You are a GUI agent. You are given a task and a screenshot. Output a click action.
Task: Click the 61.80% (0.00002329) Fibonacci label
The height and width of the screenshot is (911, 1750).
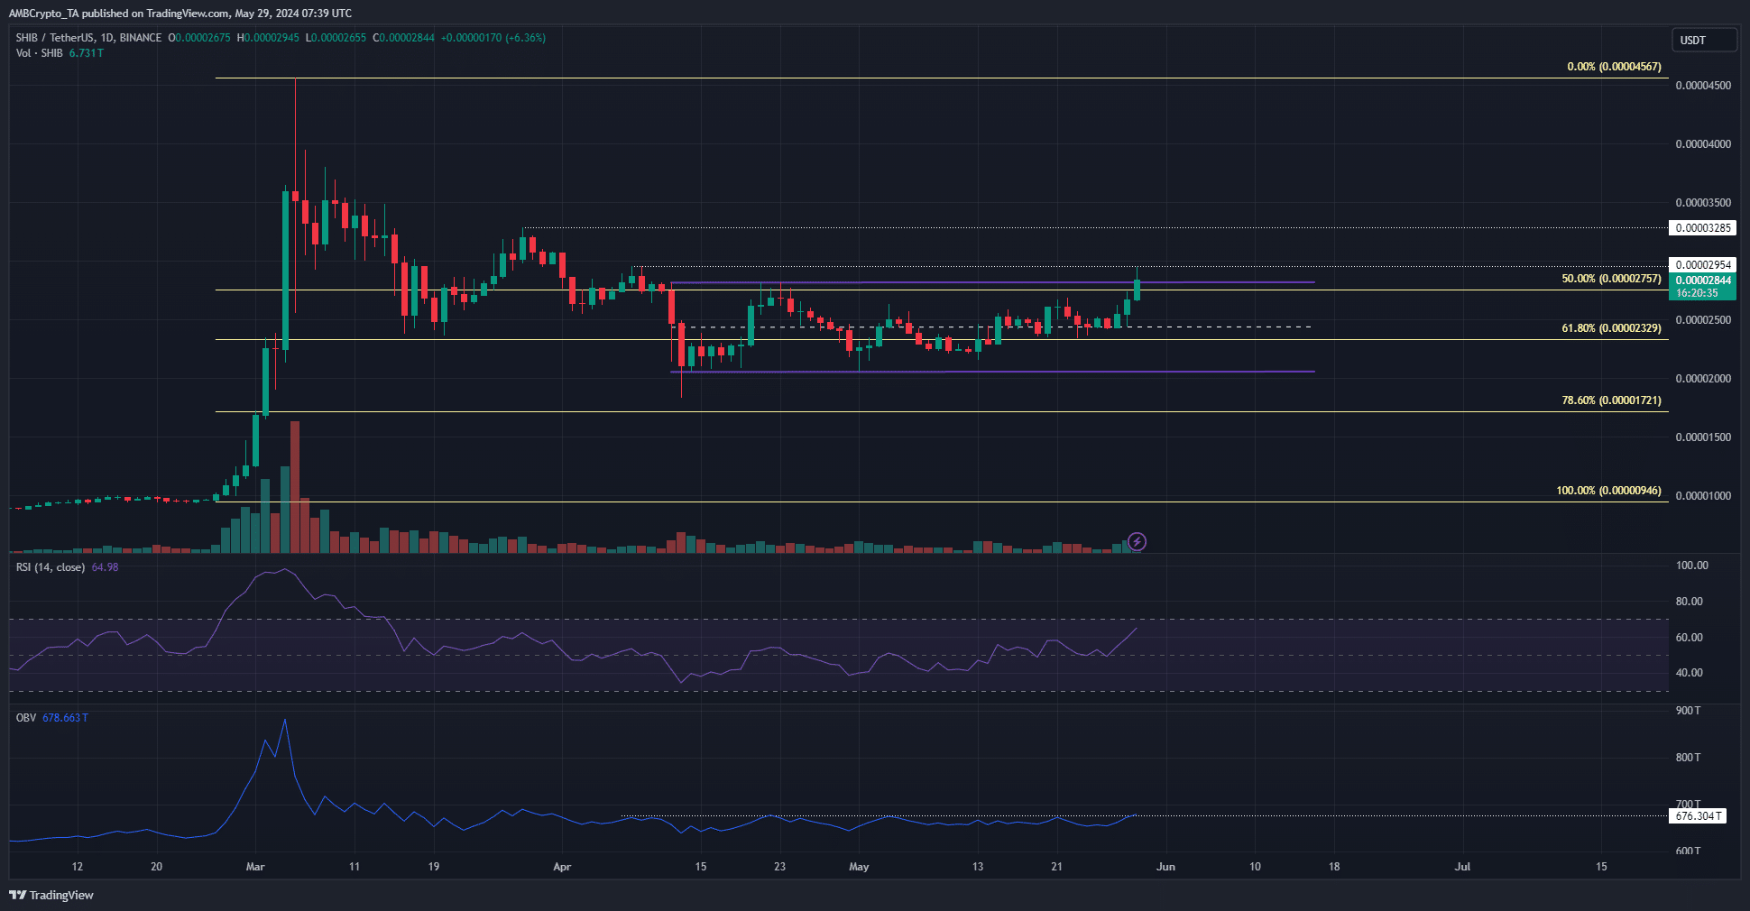(1611, 328)
